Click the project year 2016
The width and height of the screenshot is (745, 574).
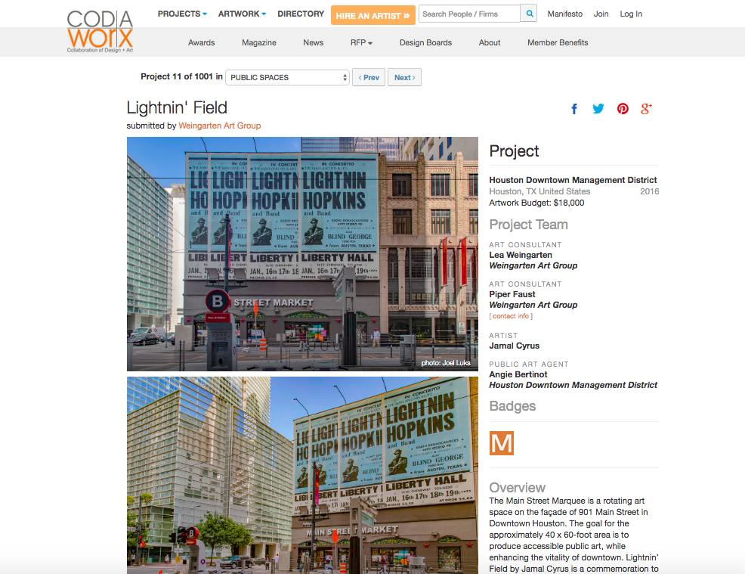point(650,191)
